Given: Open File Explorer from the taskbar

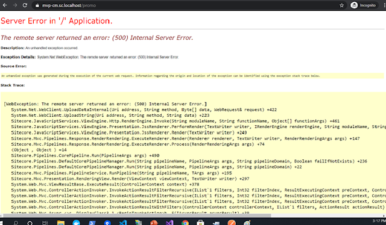Looking at the screenshot, I should coord(60,223).
